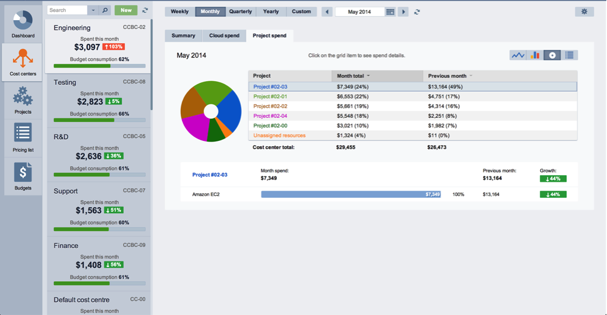Open the Dashboard from the sidebar
607x315 pixels.
coord(23,21)
